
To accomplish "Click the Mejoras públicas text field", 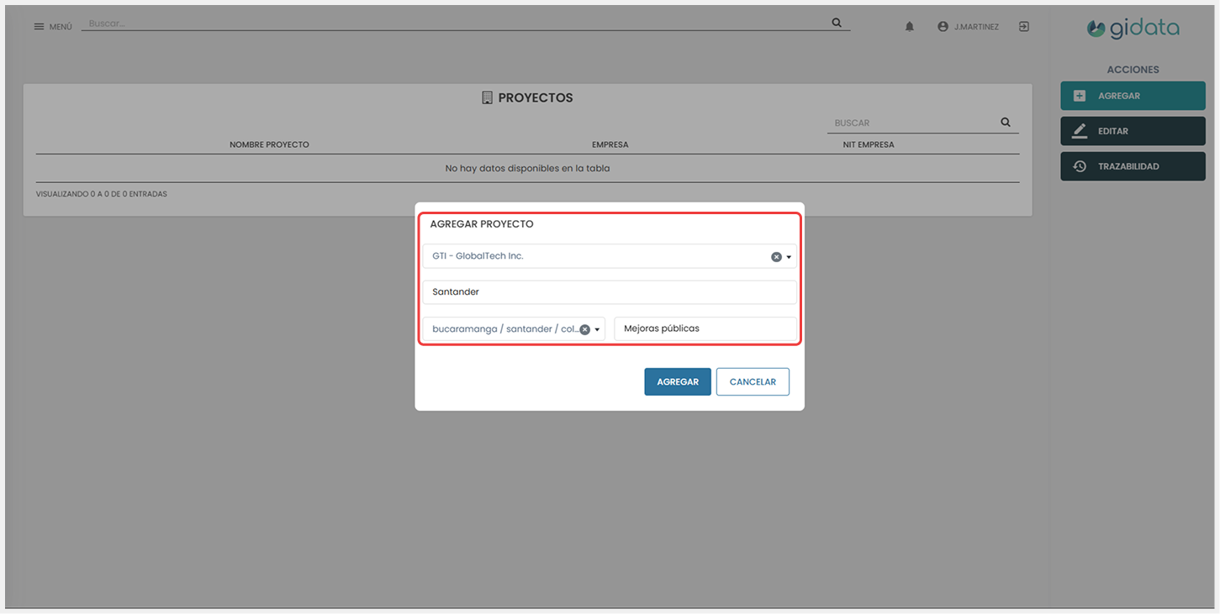I will click(x=705, y=328).
